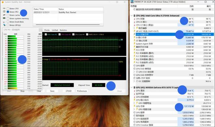The image size is (215, 127).
Task: Click thermometer icon on the CPU GT 67 °C row
Action: click(x=134, y=25)
